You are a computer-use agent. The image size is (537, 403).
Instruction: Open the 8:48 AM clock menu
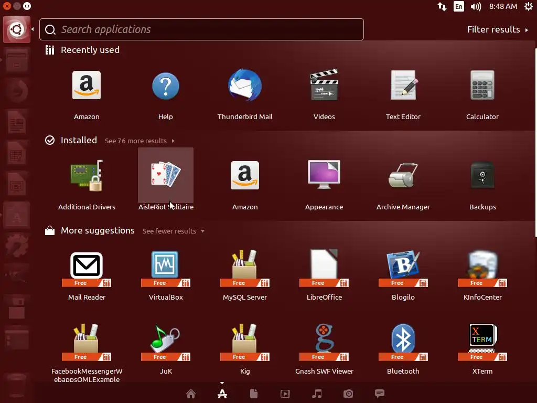503,6
